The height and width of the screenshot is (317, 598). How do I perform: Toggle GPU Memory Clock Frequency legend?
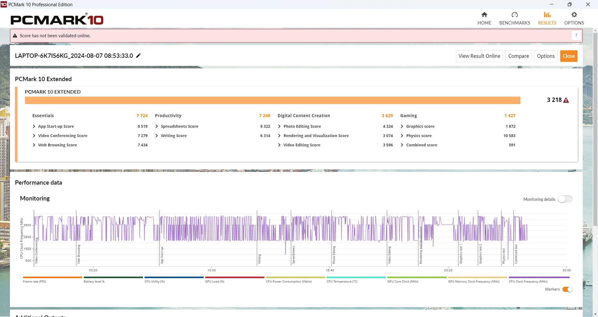pos(477,277)
